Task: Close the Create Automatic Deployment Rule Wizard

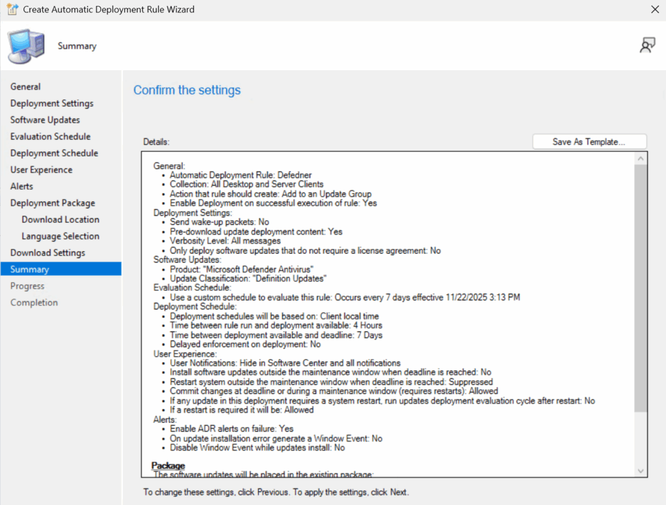Action: click(x=654, y=10)
